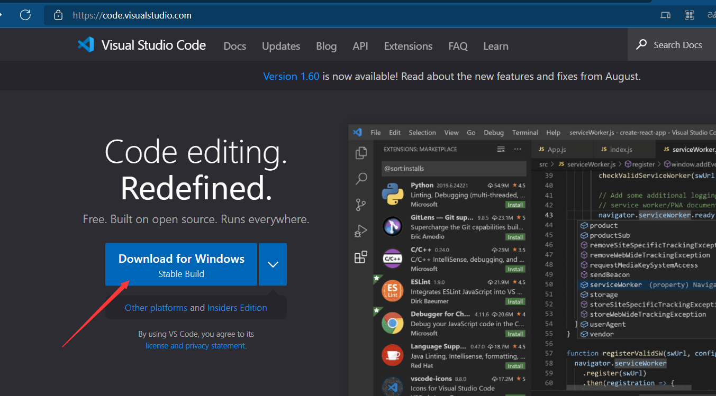Open the Terminal menu in editor
This screenshot has width=716, height=396.
tap(525, 133)
